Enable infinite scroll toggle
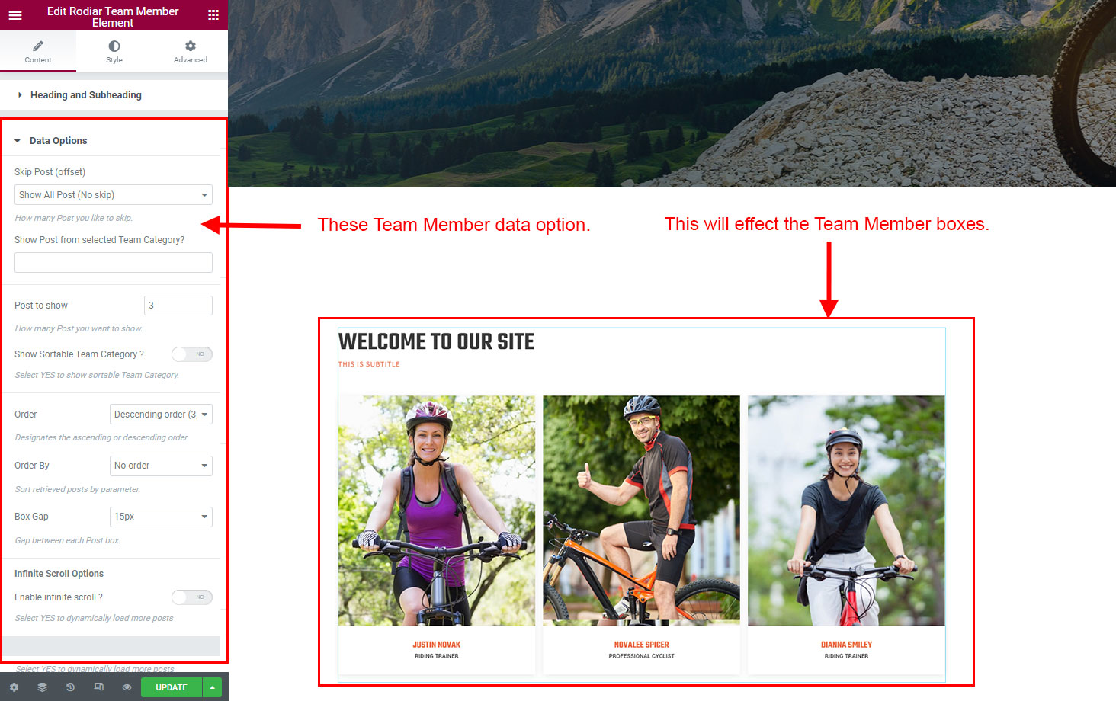 (191, 597)
